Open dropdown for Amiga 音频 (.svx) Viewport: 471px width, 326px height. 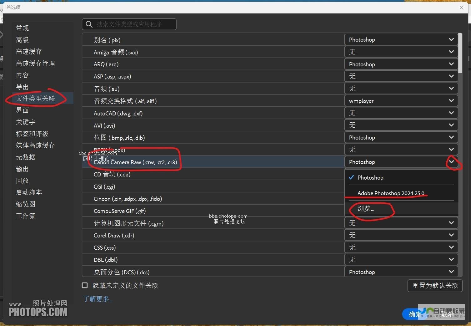click(401, 52)
